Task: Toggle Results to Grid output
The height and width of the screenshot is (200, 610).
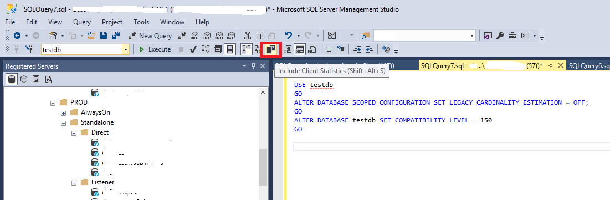Action: click(x=299, y=49)
